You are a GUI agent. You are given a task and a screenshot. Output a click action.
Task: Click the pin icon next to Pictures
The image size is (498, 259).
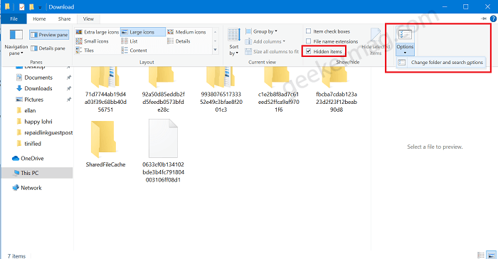point(68,100)
